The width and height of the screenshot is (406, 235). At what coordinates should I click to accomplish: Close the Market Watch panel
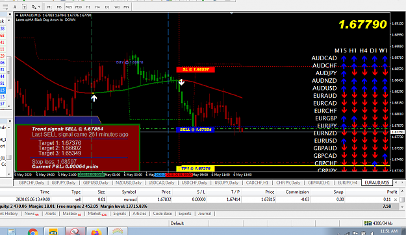tap(10, 14)
